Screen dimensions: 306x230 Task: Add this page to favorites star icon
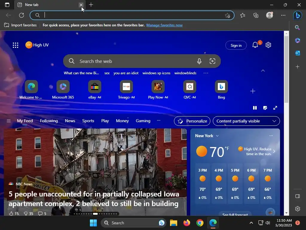(x=227, y=16)
